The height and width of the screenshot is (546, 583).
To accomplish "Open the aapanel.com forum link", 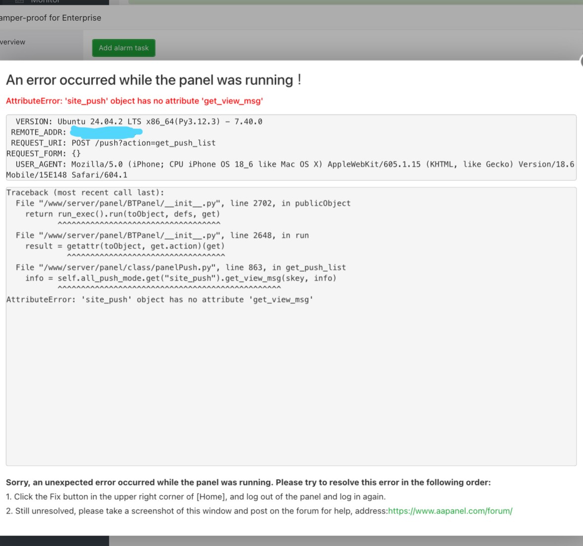I will pyautogui.click(x=450, y=511).
